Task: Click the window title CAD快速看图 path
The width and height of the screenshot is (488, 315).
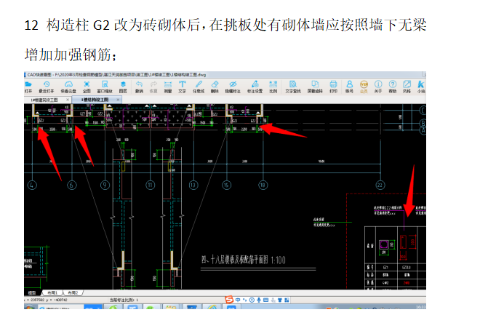Action: (116, 75)
